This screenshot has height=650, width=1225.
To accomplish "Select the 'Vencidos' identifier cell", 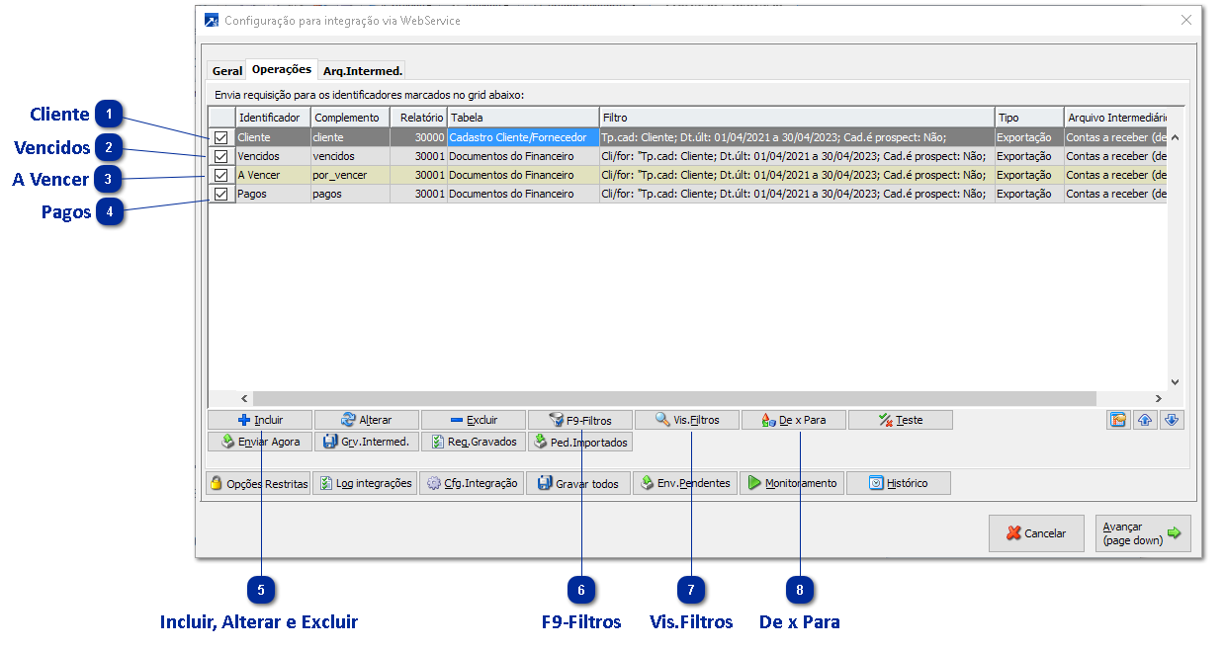I will [x=273, y=156].
